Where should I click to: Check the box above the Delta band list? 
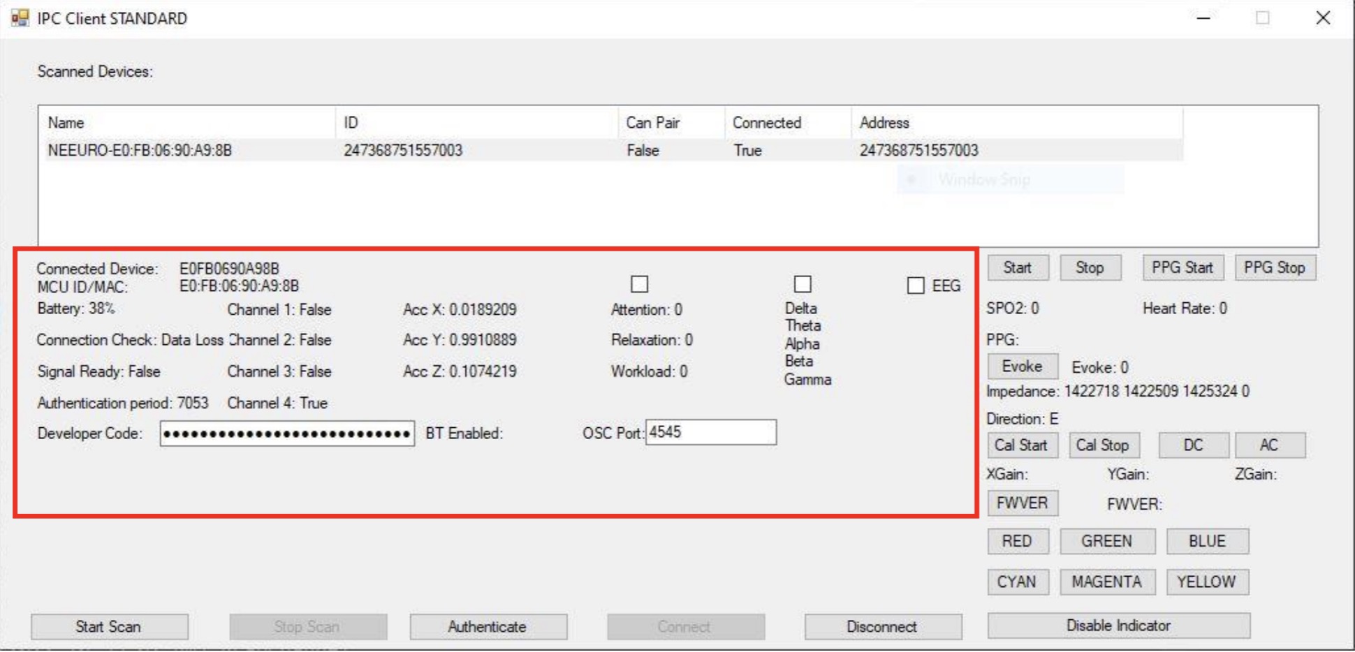click(803, 283)
